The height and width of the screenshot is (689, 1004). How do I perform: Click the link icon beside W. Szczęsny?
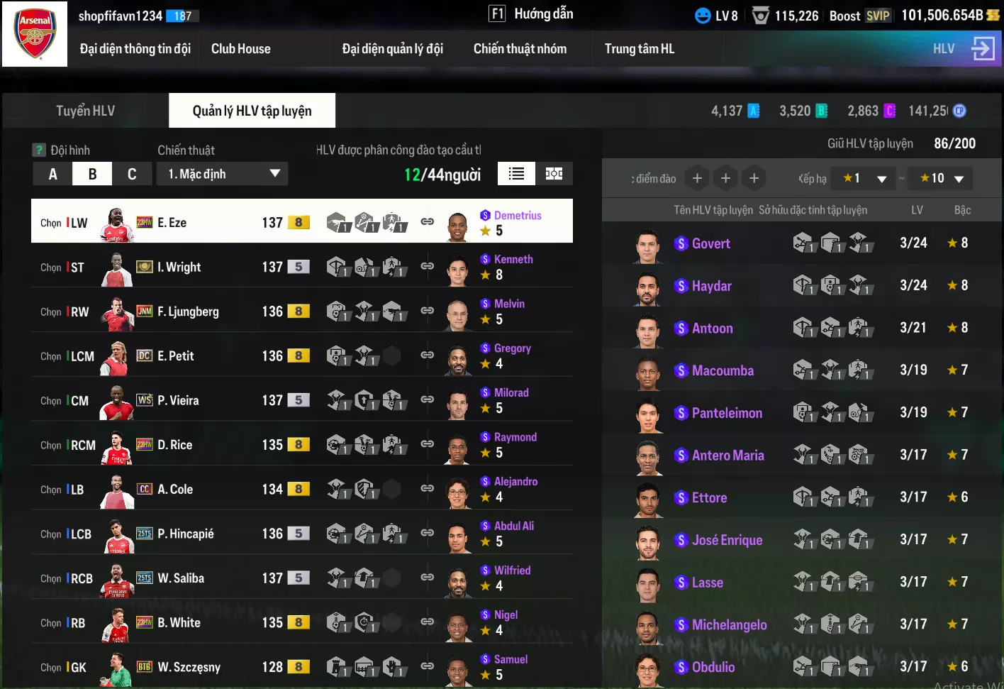pos(427,666)
